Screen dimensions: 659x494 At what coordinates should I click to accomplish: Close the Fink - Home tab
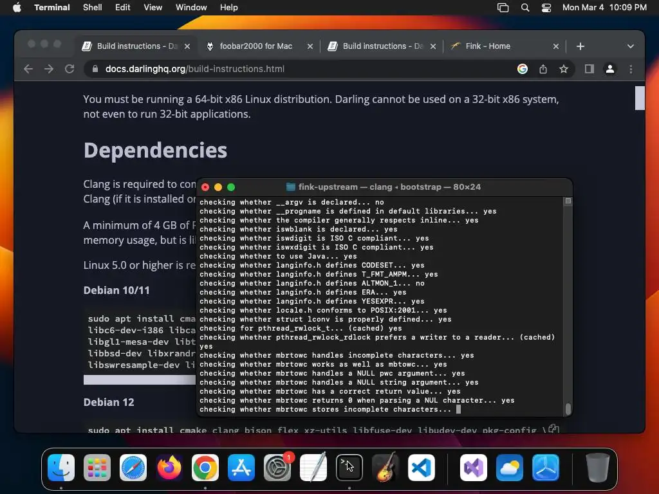pyautogui.click(x=556, y=46)
